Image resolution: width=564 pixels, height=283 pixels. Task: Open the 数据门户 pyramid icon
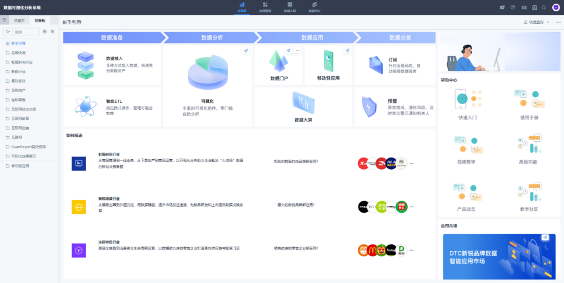(279, 61)
